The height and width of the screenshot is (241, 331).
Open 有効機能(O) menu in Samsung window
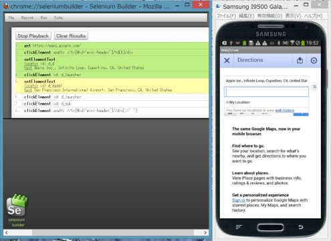269,16
